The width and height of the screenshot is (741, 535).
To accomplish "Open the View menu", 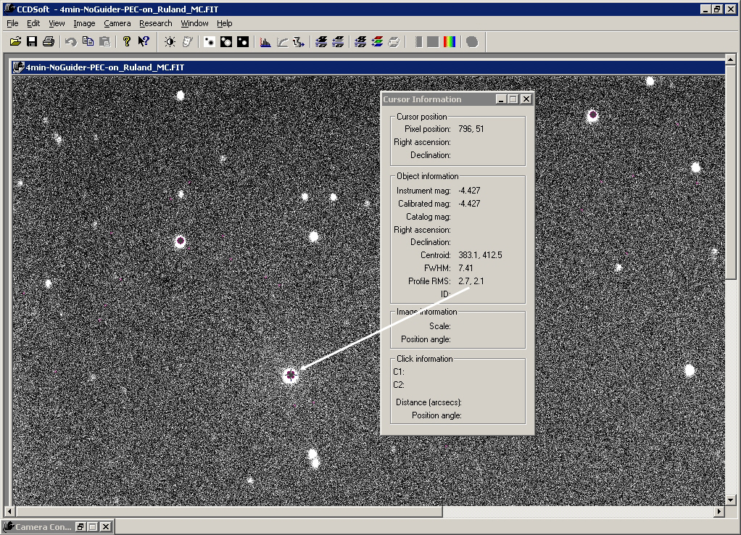I will coord(57,23).
